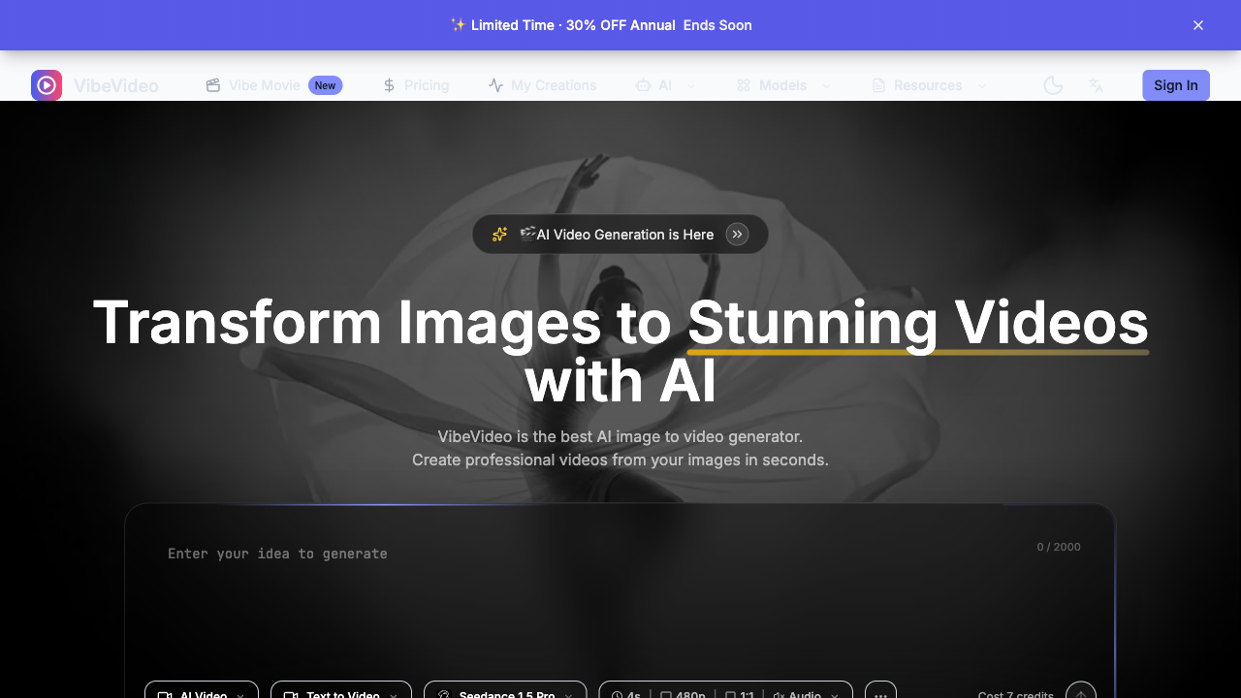Click the Vibe Movie gift icon
1241x698 pixels.
212,85
